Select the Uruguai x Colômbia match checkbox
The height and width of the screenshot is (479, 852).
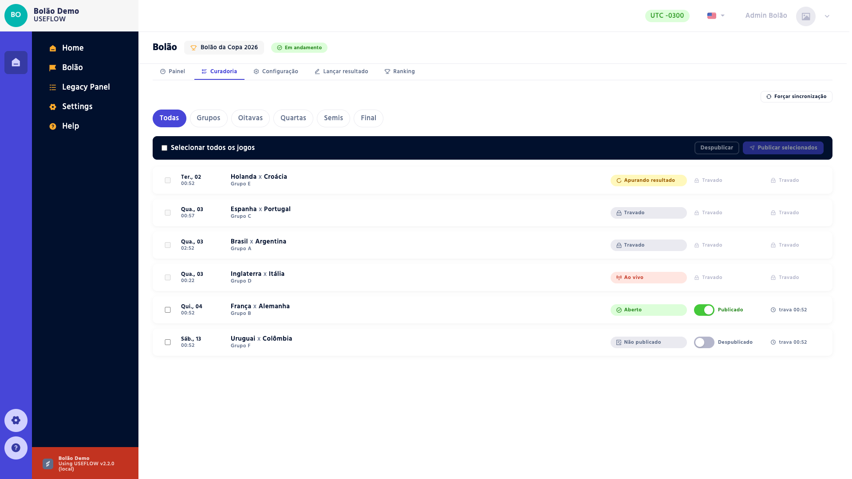pos(168,342)
